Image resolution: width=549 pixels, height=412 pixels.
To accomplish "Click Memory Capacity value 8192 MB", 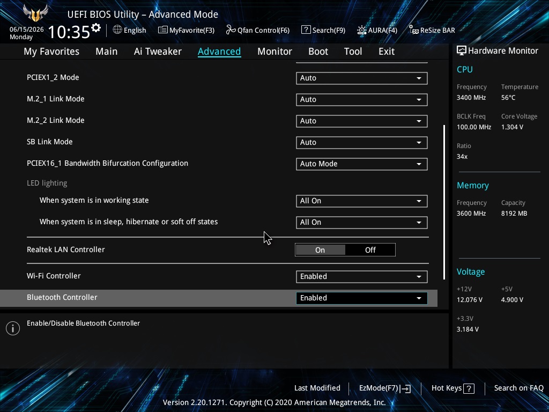I will click(514, 214).
